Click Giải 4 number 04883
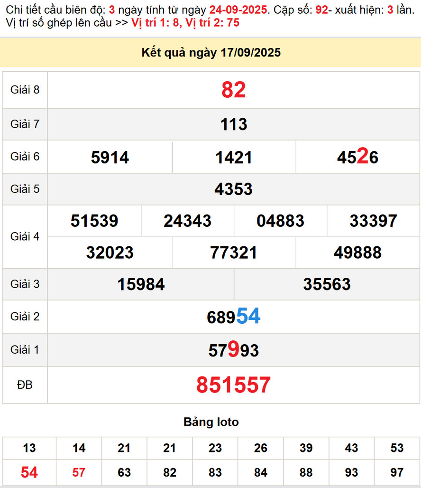The width and height of the screenshot is (421, 488). [280, 221]
